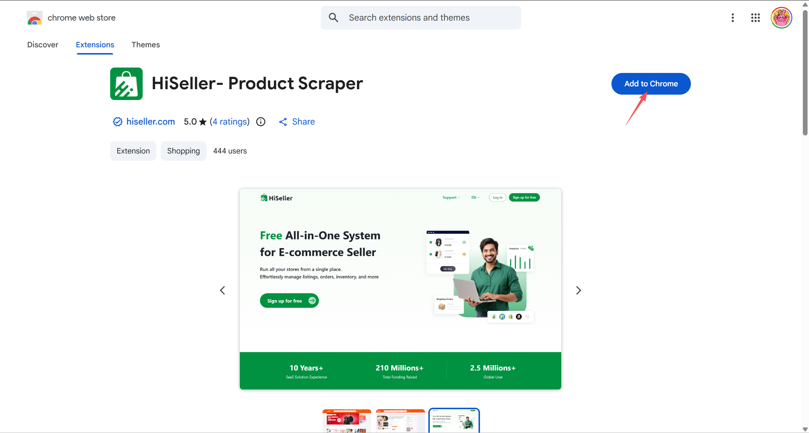The width and height of the screenshot is (809, 433).
Task: Select the first red screenshot thumbnail
Action: [347, 421]
